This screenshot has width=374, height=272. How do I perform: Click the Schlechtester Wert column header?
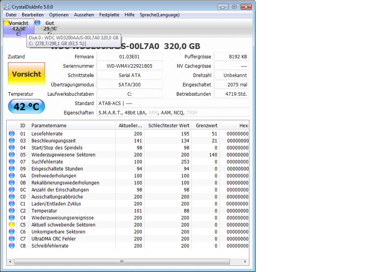click(x=169, y=126)
